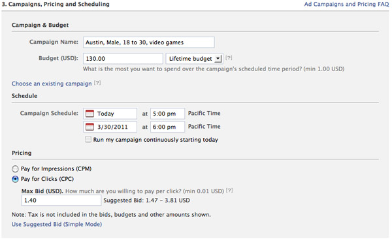Click the Campaign & Budget section heading
392x241 pixels.
click(40, 25)
